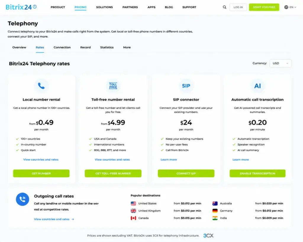Open the search magnifier icon
This screenshot has height=242, width=303.
(x=224, y=7)
